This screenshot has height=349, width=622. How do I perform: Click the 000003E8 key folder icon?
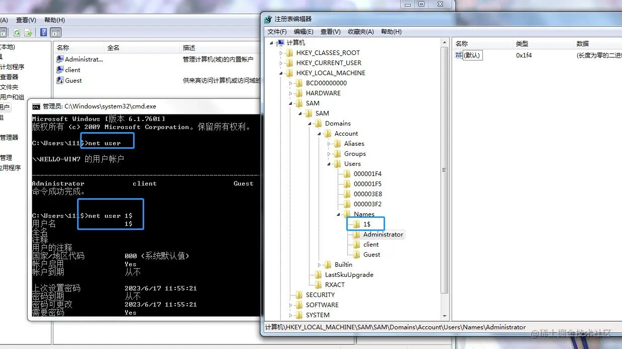click(347, 194)
